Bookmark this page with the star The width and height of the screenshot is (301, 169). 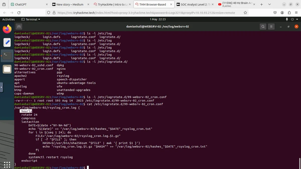tap(245, 13)
